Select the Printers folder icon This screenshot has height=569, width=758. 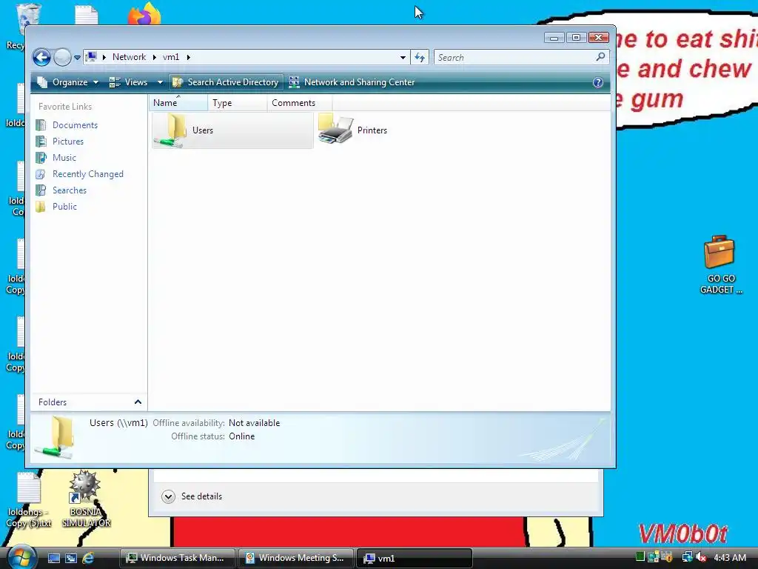coord(335,130)
